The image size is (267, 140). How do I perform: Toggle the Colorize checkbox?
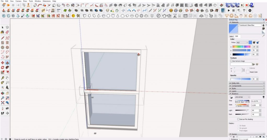coord(248,68)
